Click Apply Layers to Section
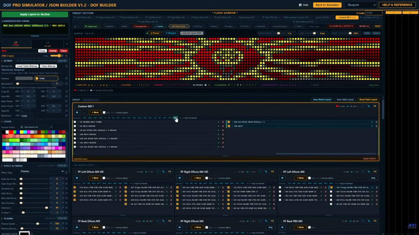The width and height of the screenshot is (419, 235). click(x=35, y=14)
